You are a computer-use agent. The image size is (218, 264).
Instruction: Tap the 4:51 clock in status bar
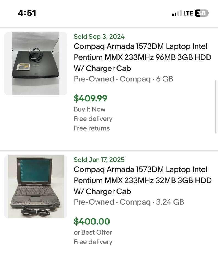coord(27,13)
